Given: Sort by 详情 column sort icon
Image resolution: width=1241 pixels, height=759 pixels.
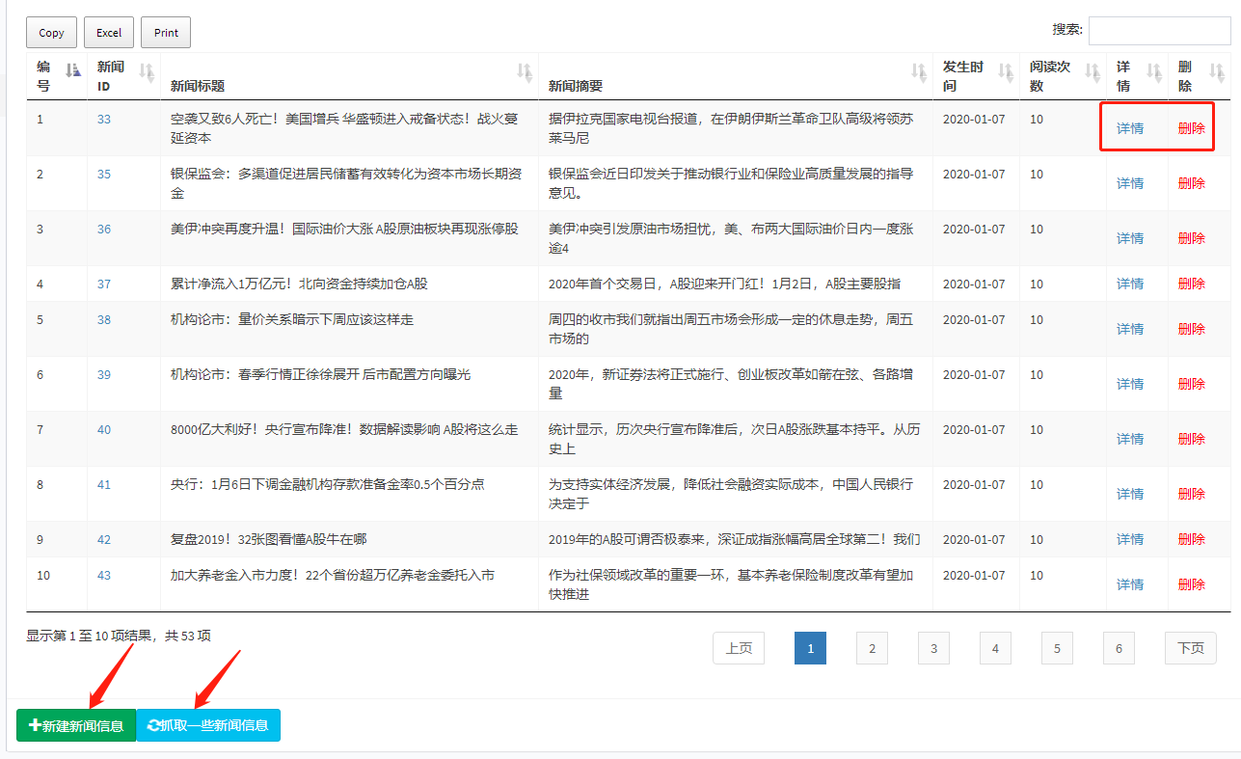Looking at the screenshot, I should [1154, 70].
